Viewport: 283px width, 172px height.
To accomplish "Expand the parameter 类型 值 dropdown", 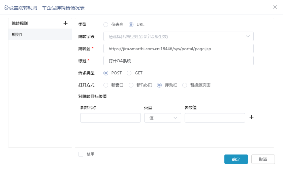I will pyautogui.click(x=163, y=118).
